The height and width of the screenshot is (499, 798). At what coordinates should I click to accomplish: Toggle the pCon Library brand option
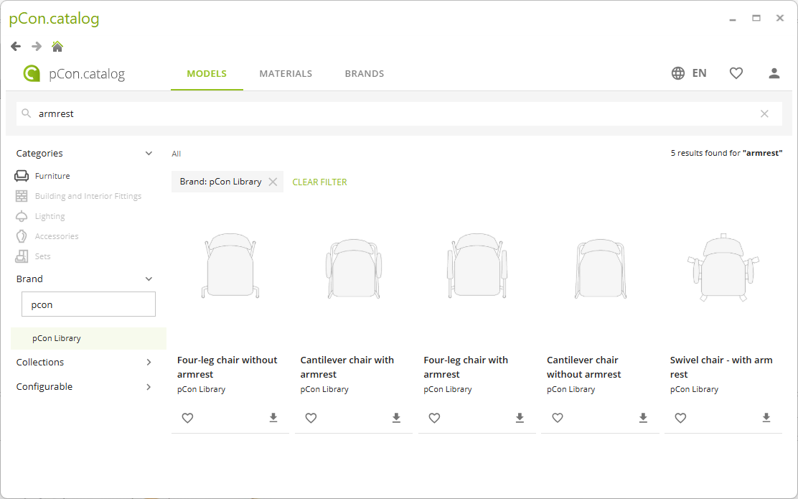click(88, 339)
